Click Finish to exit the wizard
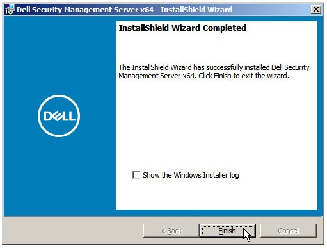The height and width of the screenshot is (248, 327). (227, 231)
